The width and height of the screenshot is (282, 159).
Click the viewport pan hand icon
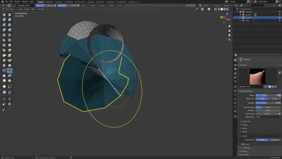[x=229, y=30]
